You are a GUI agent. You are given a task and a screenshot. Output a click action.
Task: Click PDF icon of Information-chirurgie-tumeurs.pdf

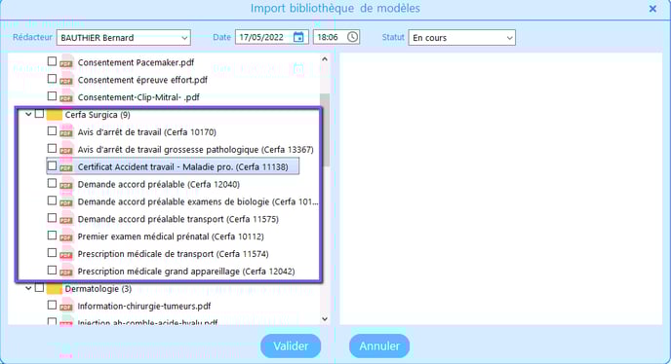(66, 307)
